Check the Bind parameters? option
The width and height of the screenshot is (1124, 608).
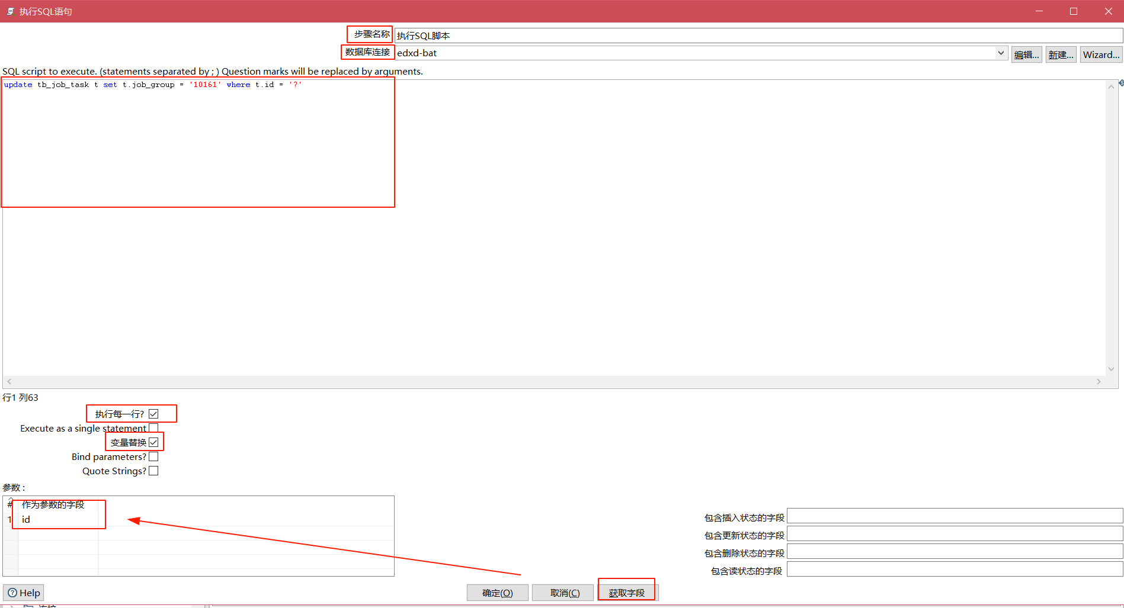coord(153,456)
